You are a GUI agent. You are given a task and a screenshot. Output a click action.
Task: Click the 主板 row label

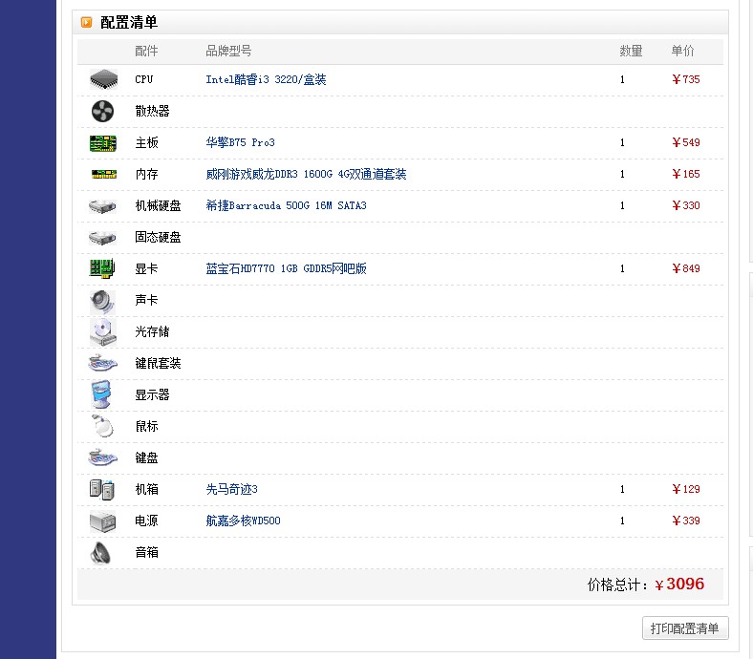[x=146, y=142]
